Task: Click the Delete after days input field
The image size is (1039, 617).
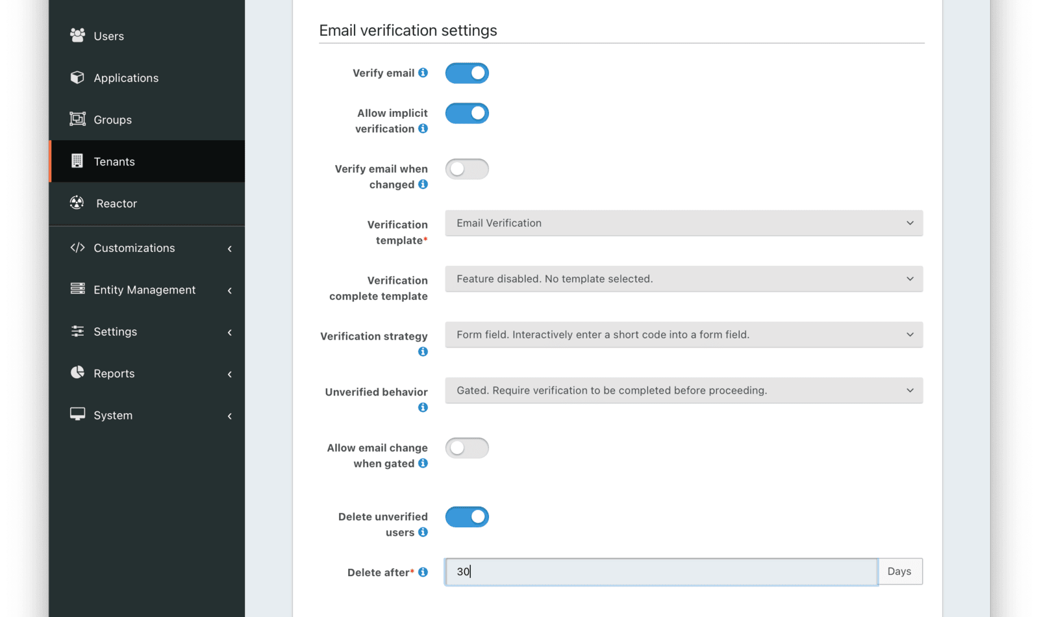Action: click(x=661, y=572)
